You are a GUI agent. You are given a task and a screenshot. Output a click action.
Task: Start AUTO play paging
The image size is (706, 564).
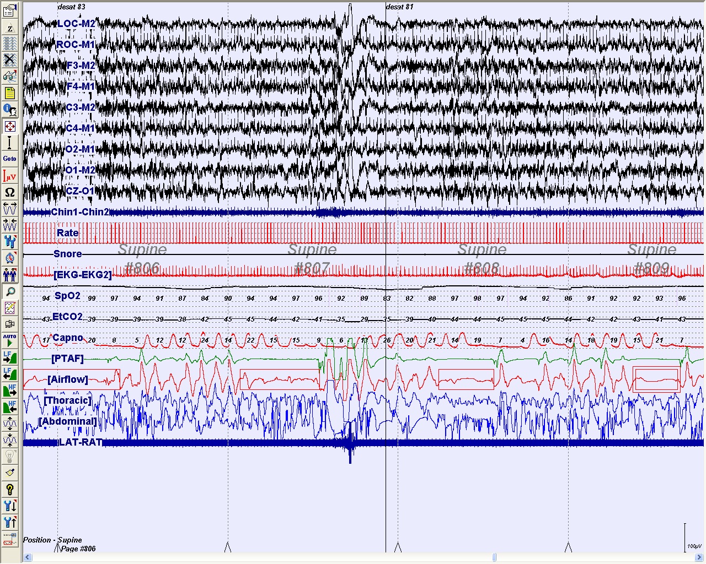(x=9, y=340)
